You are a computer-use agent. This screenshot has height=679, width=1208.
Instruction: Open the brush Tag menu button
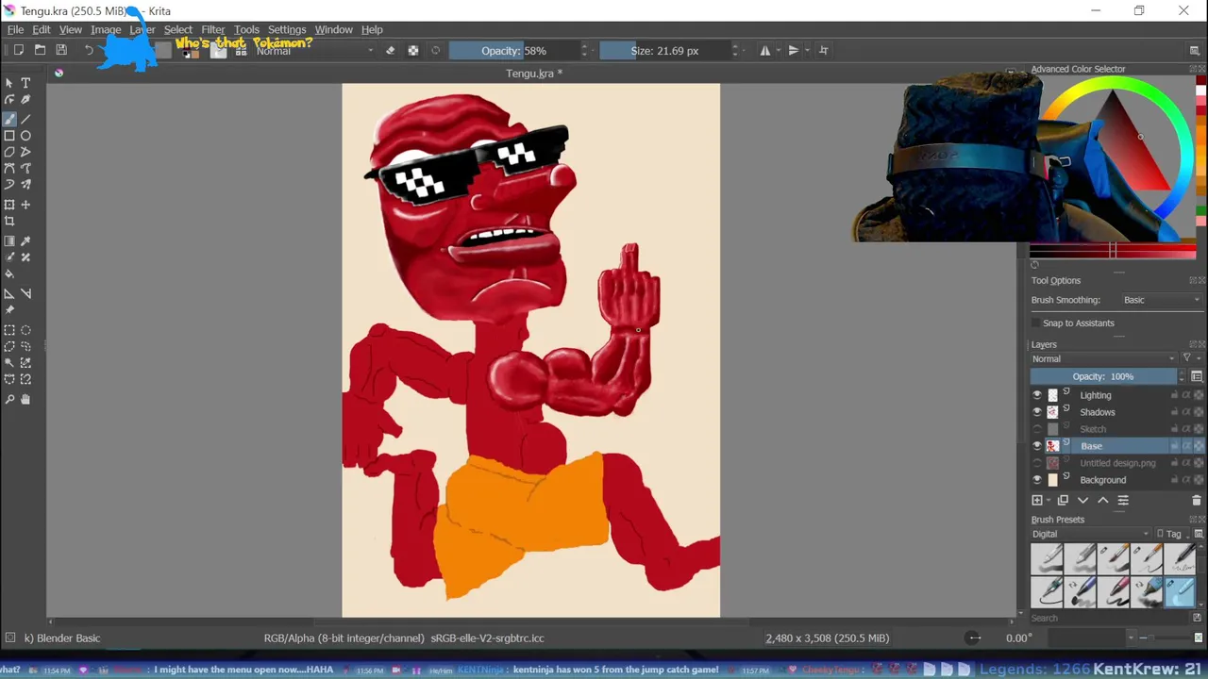tap(1173, 534)
